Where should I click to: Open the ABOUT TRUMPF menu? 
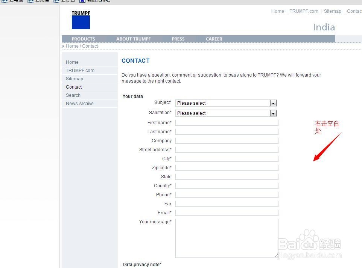(x=133, y=39)
